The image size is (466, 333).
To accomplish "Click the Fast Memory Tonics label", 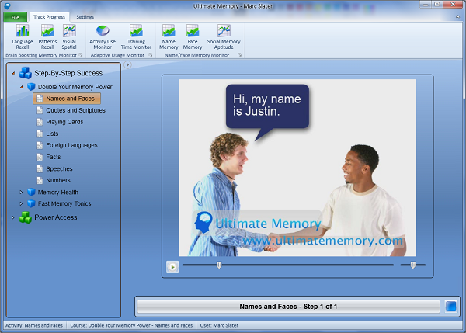I will [x=64, y=203].
